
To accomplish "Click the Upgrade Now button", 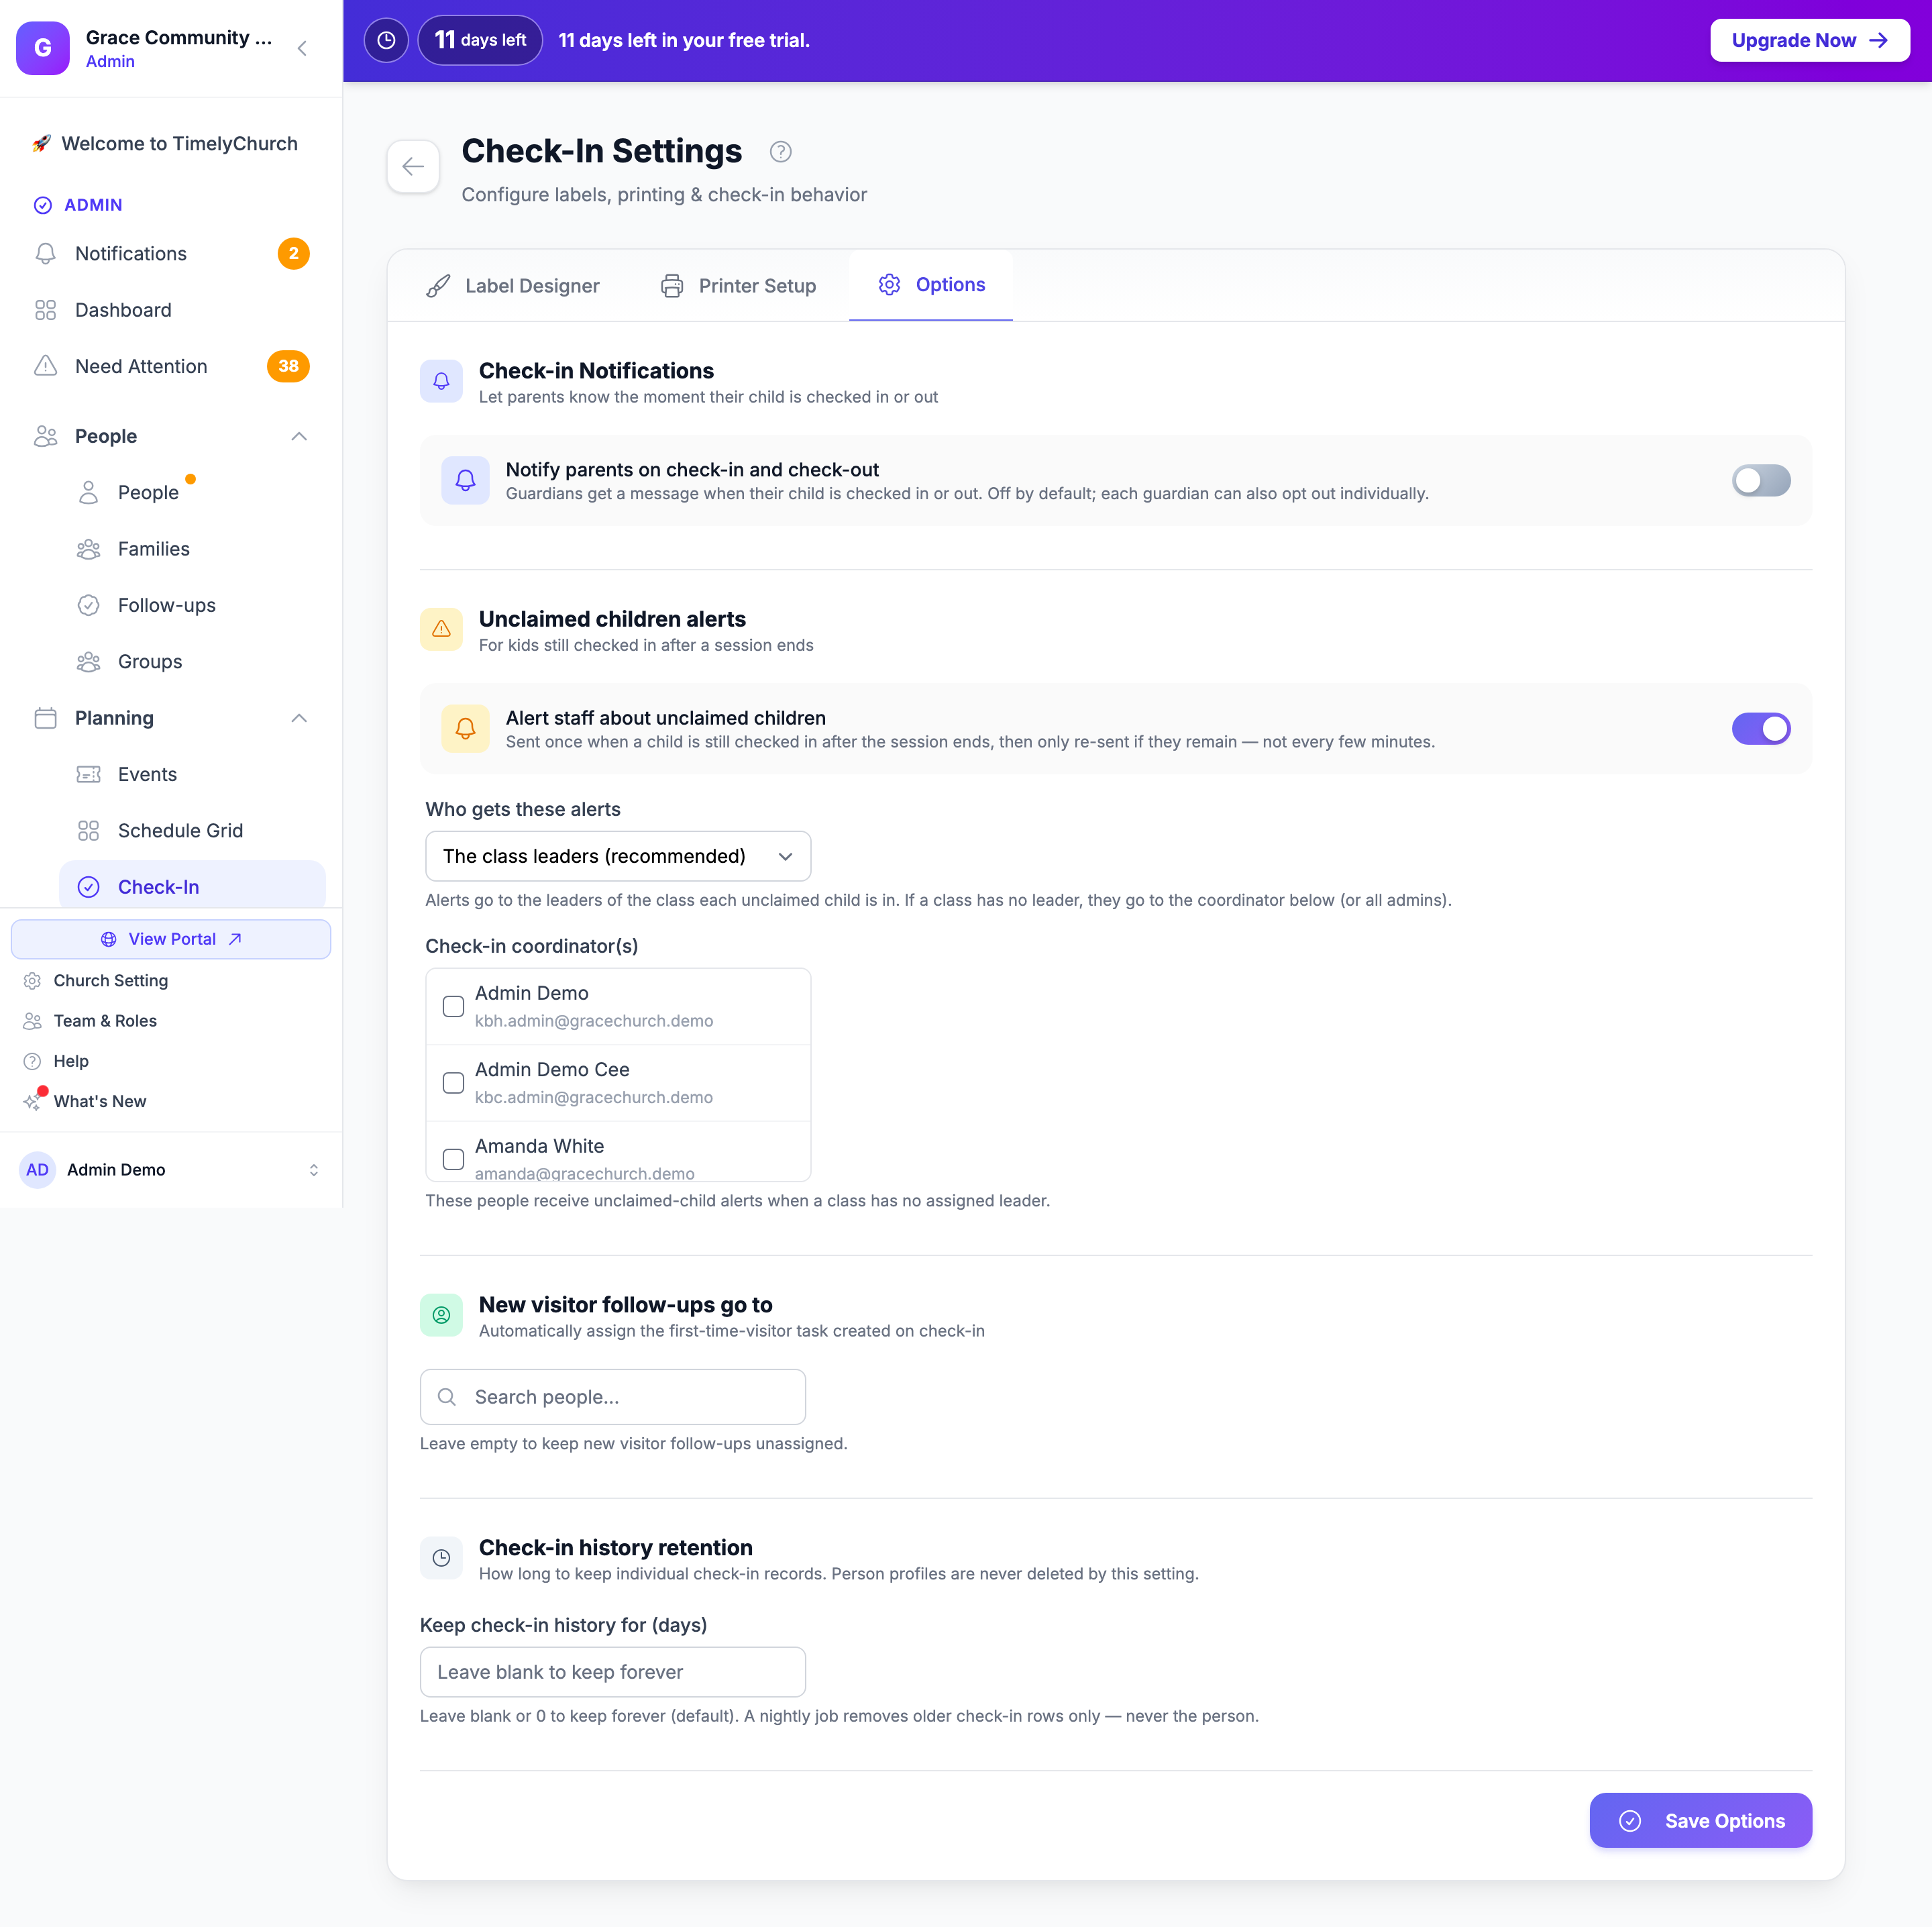I will 1809,41.
